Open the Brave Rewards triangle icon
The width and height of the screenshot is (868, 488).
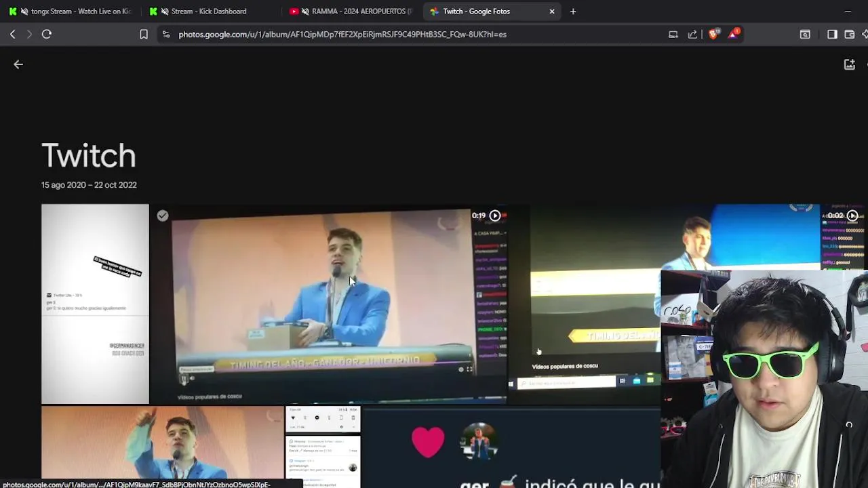point(733,34)
